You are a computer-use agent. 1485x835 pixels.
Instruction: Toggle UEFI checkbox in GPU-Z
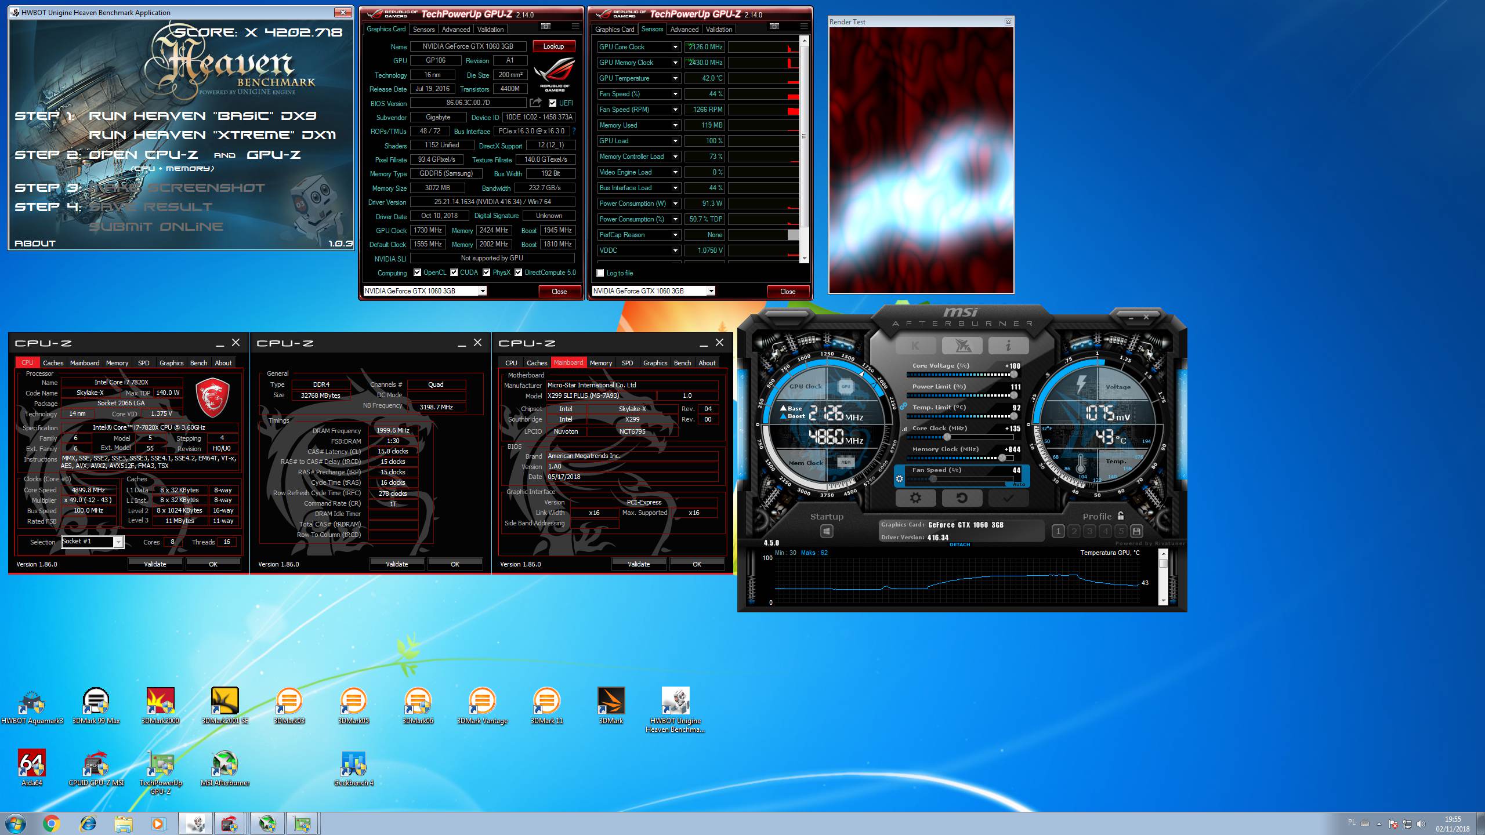[552, 103]
